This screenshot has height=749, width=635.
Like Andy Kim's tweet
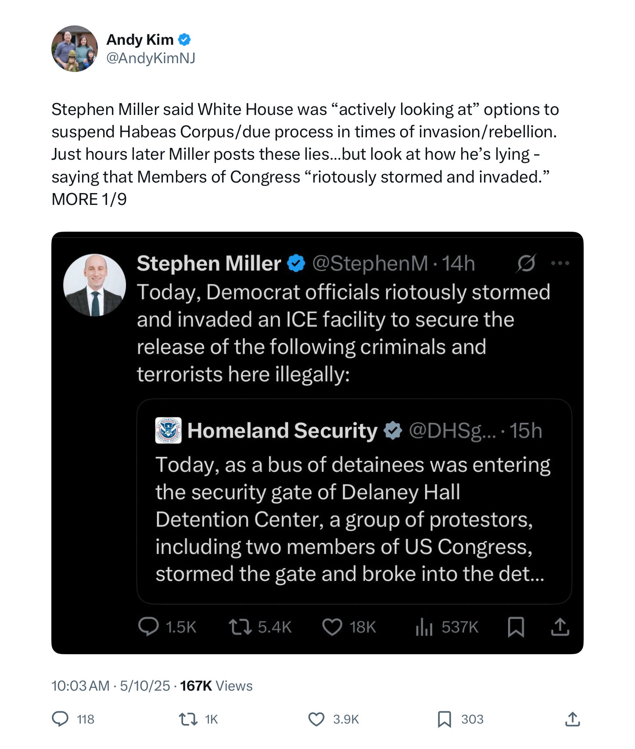coord(316,719)
